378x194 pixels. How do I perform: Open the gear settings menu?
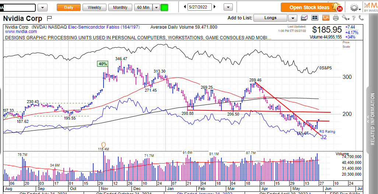(355, 8)
